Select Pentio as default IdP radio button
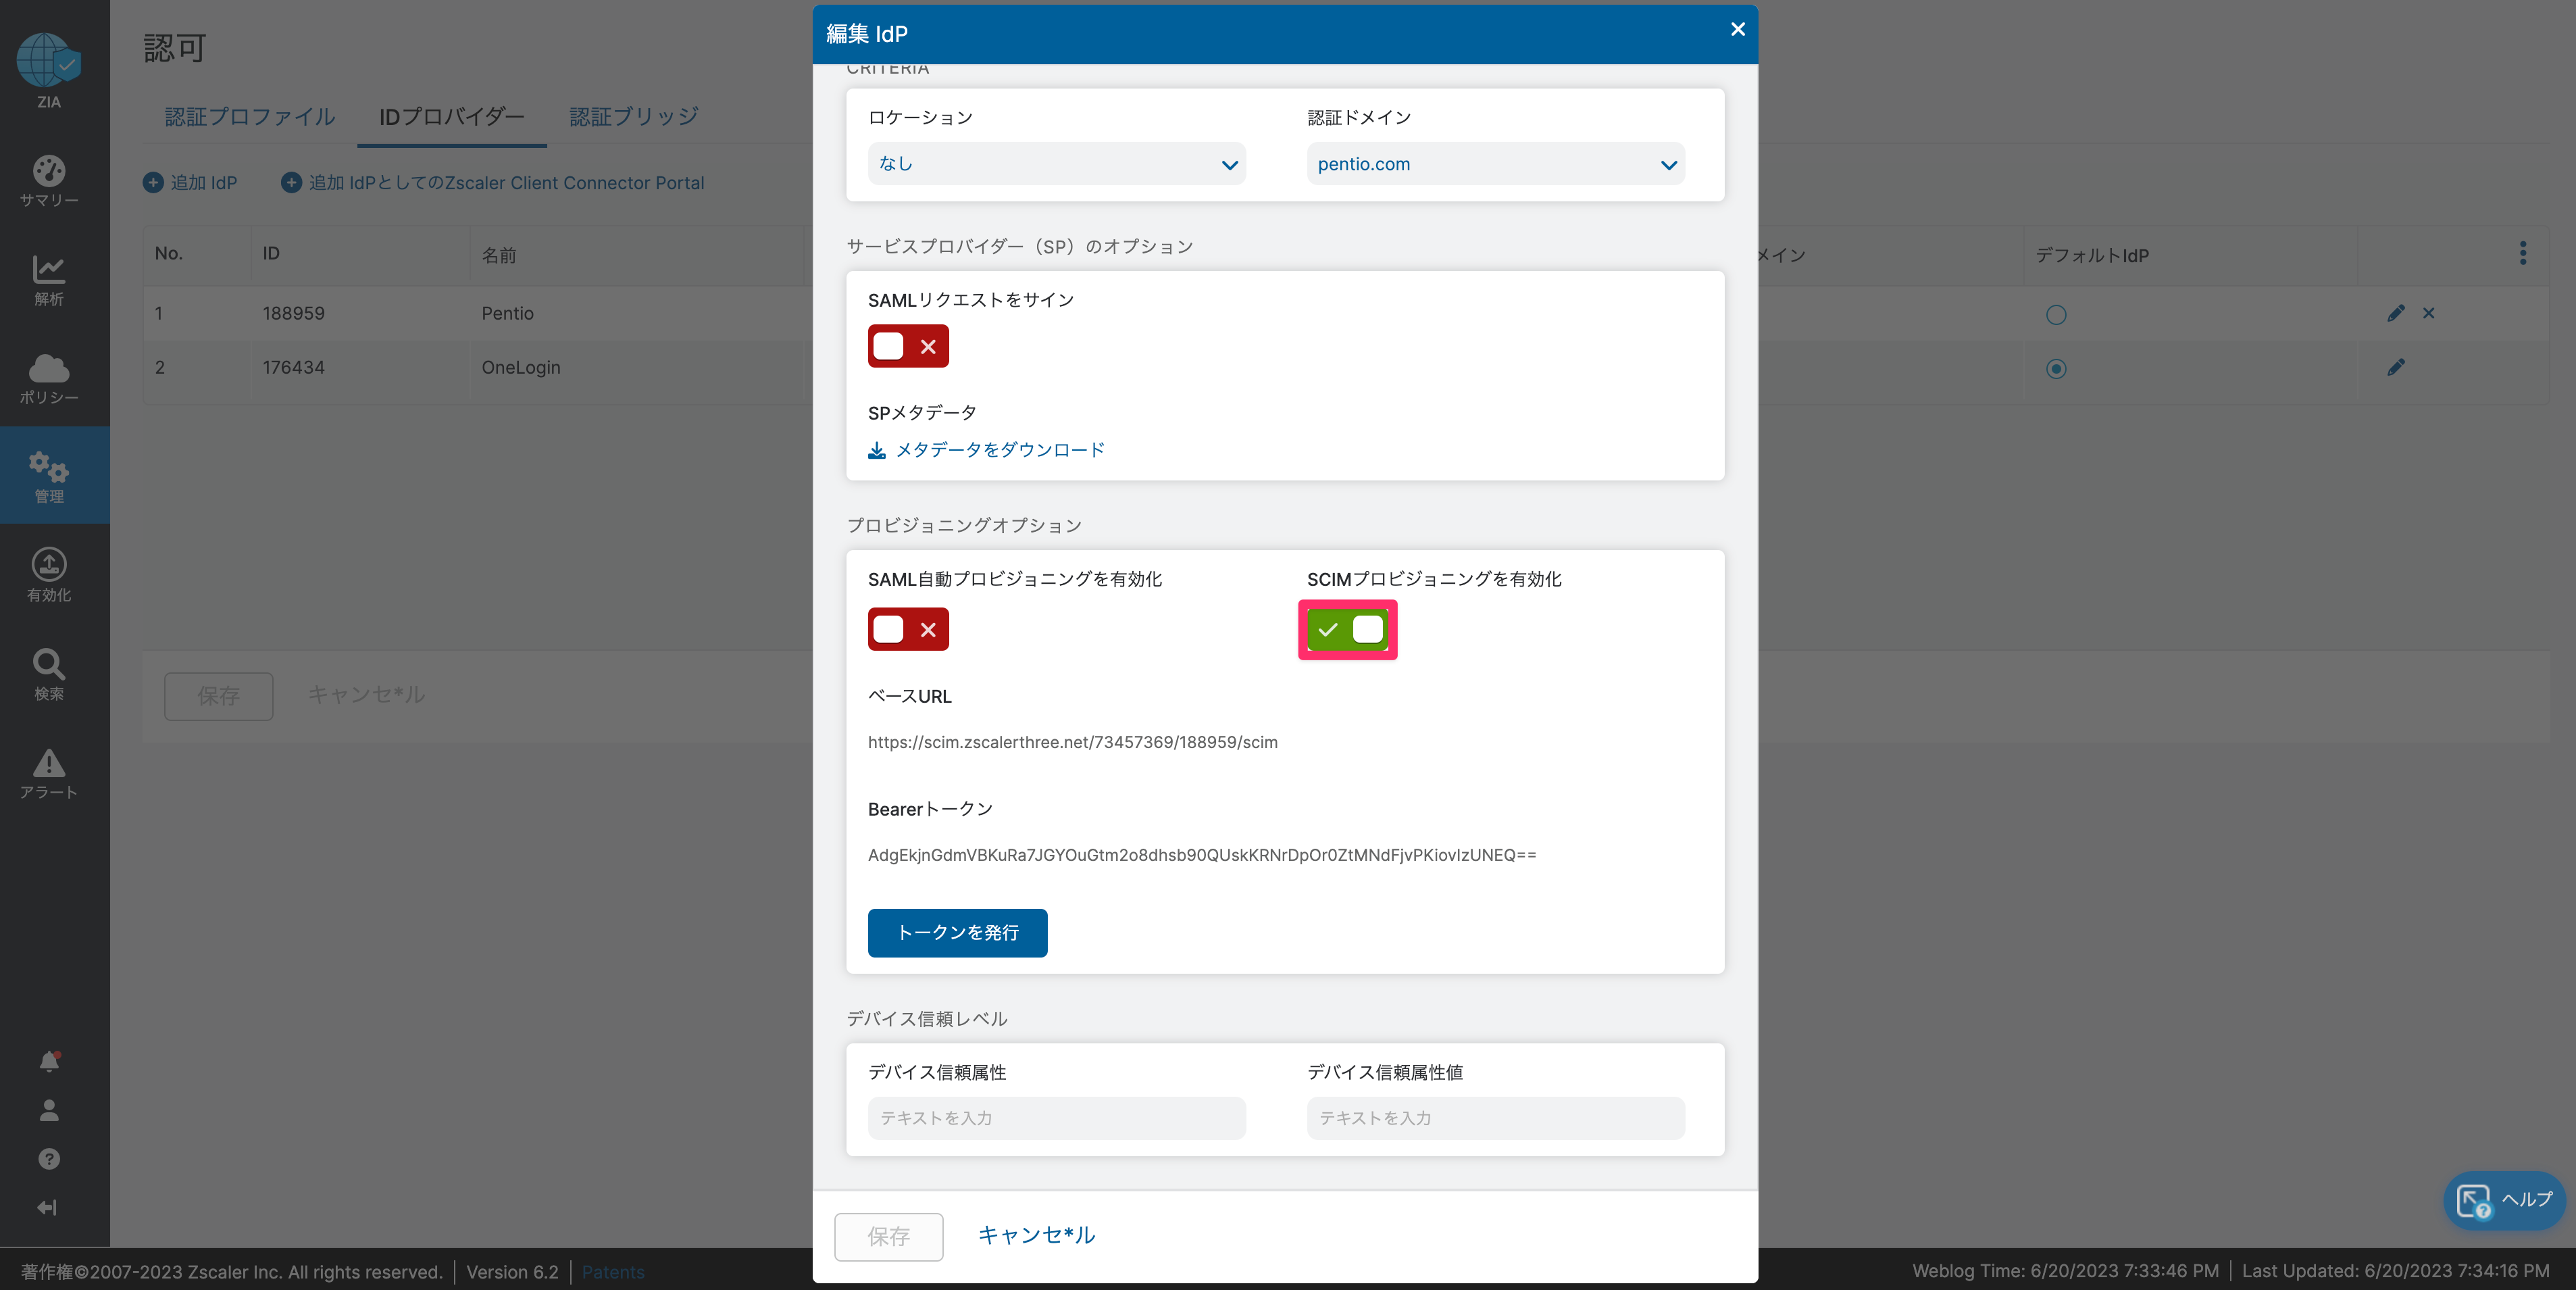The height and width of the screenshot is (1290, 2576). click(x=2056, y=315)
